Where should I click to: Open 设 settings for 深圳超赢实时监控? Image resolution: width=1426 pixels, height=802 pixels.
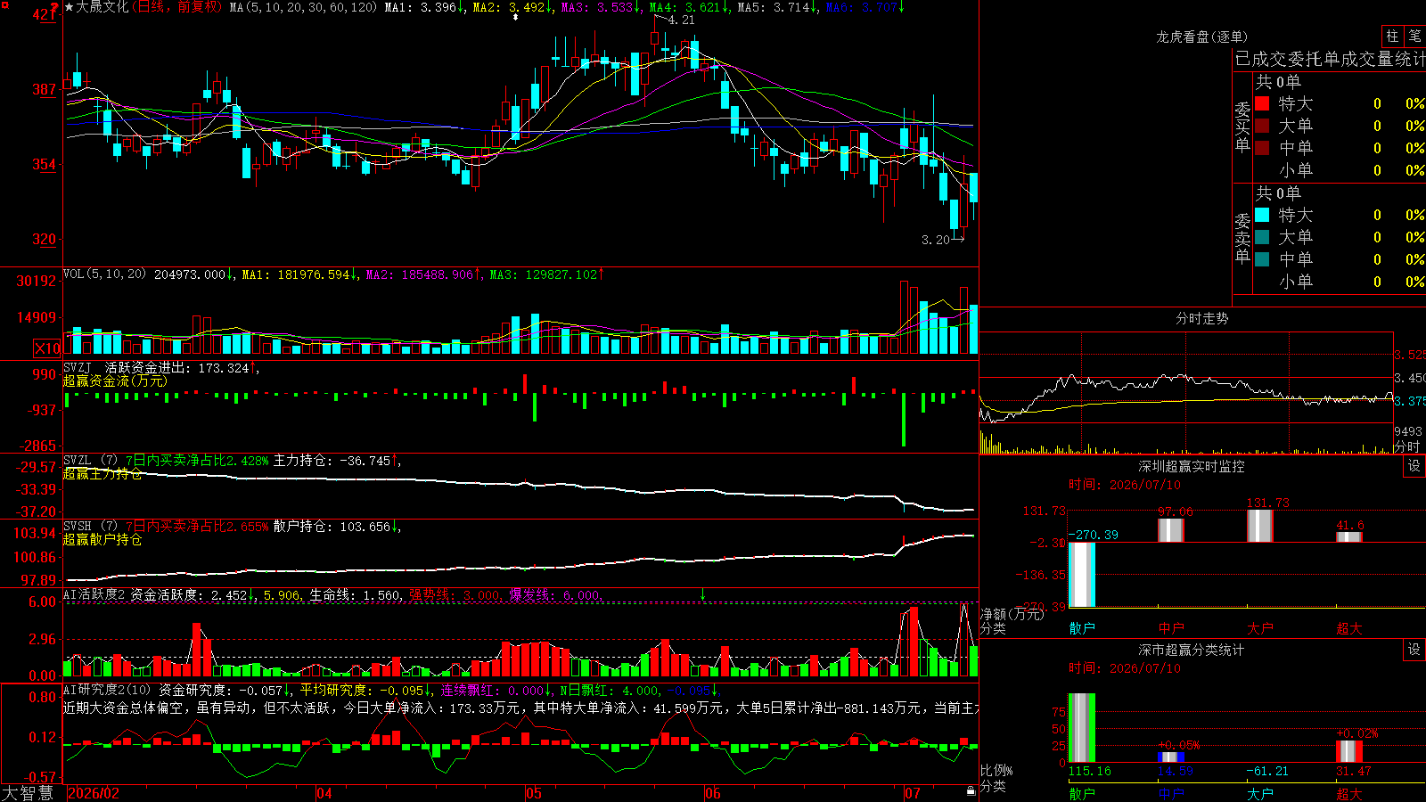pyautogui.click(x=1414, y=466)
